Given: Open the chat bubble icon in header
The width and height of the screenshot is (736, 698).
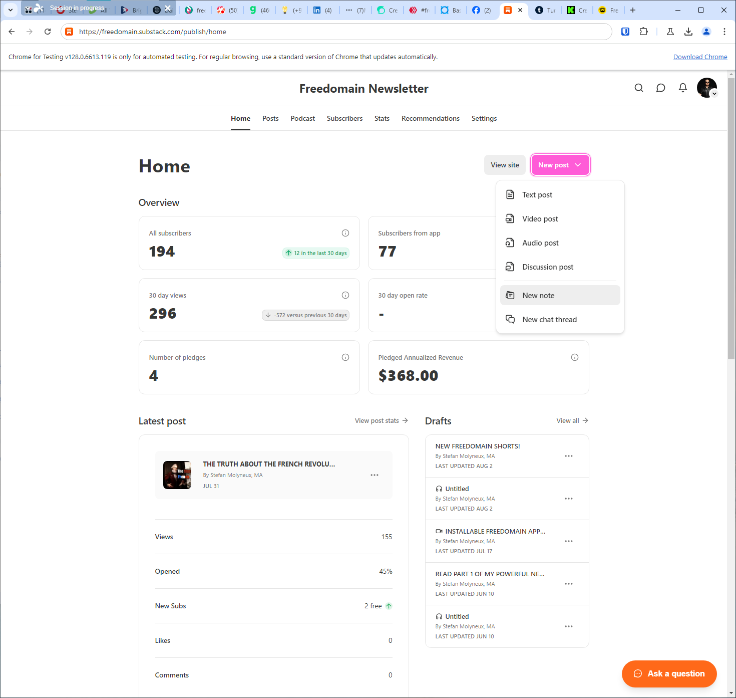Looking at the screenshot, I should (x=661, y=88).
